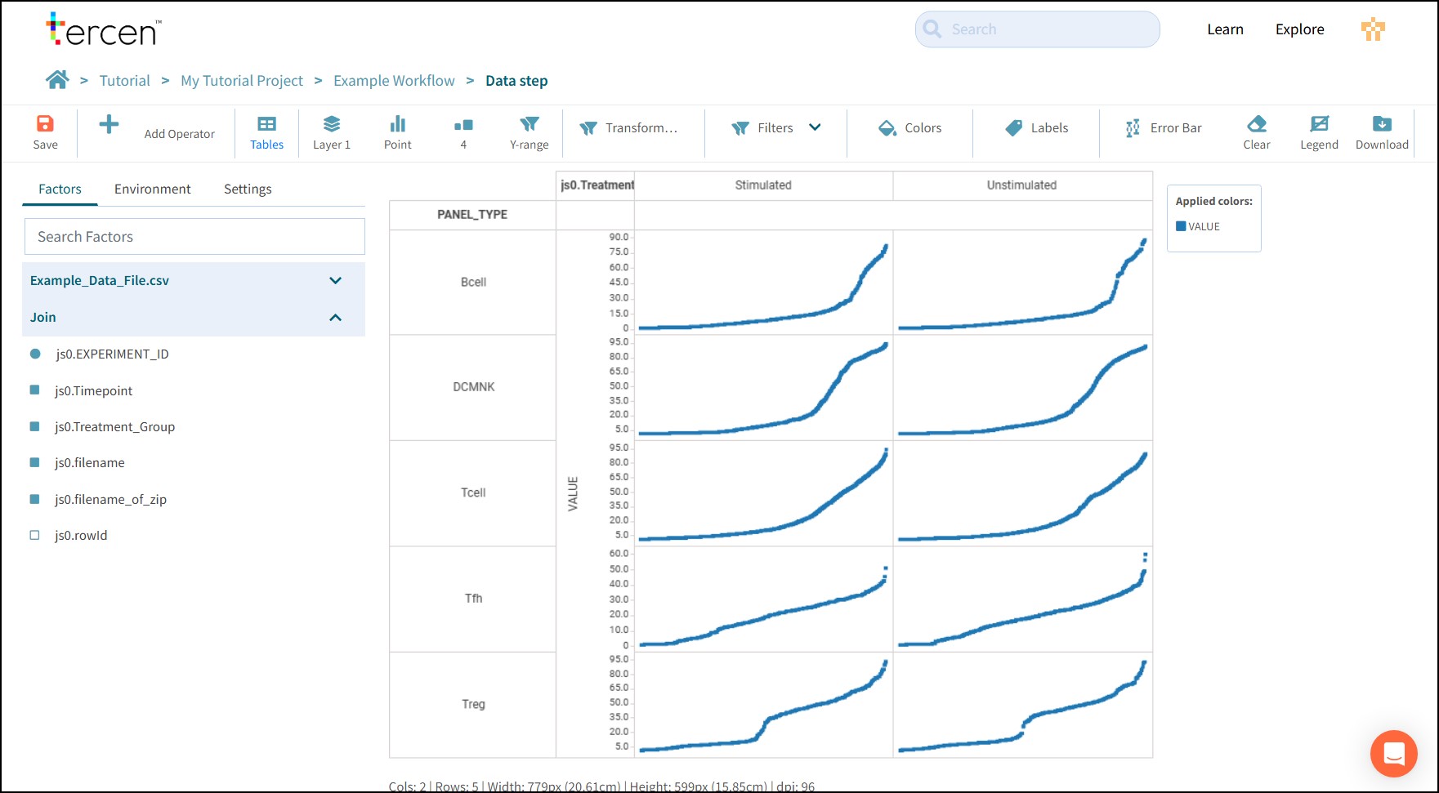Open the user avatar icon
The width and height of the screenshot is (1439, 793).
point(1373,29)
